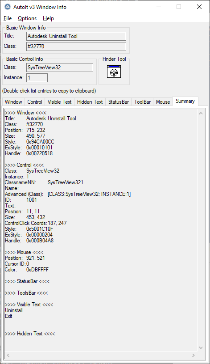Open the Help menu
The height and width of the screenshot is (364, 210).
click(48, 18)
